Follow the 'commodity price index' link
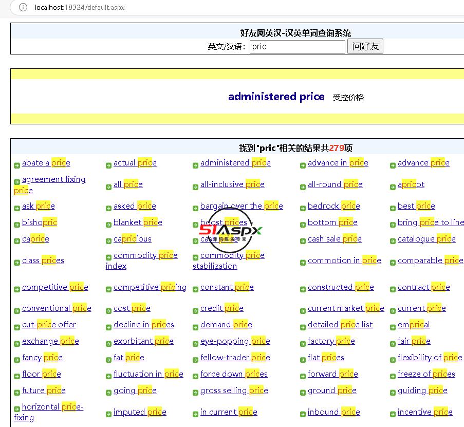 coord(145,256)
